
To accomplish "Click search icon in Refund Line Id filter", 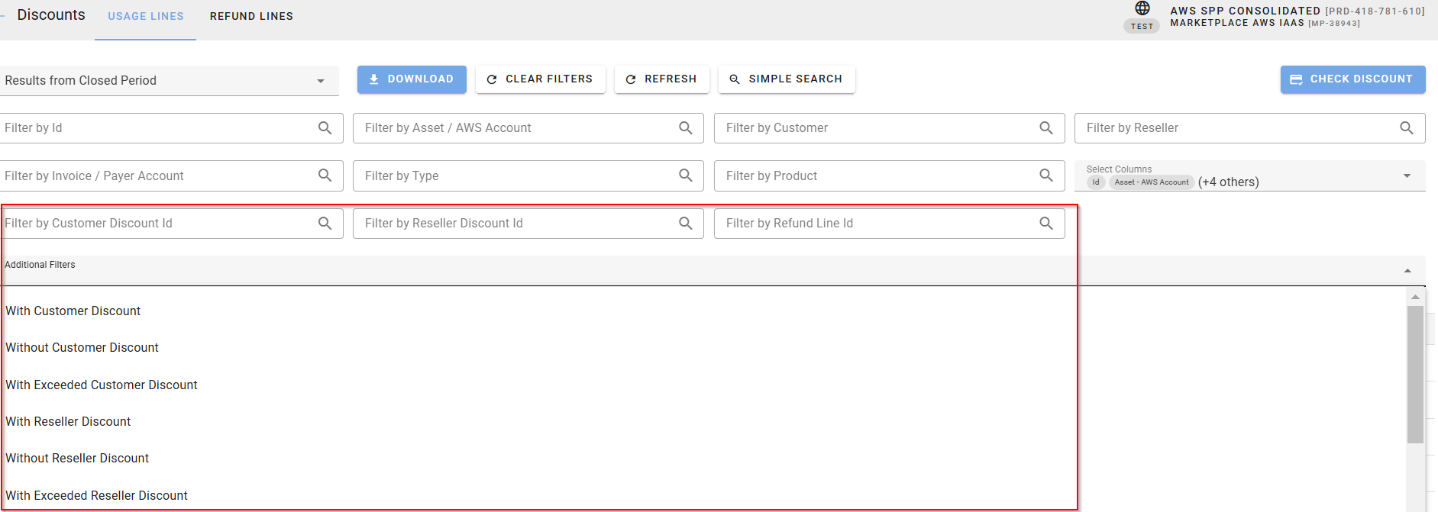I will tap(1045, 224).
